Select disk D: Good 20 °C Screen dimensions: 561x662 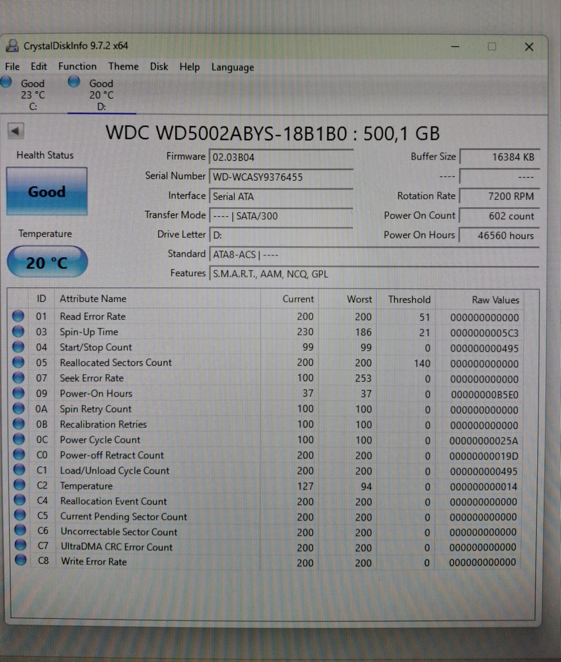click(102, 95)
